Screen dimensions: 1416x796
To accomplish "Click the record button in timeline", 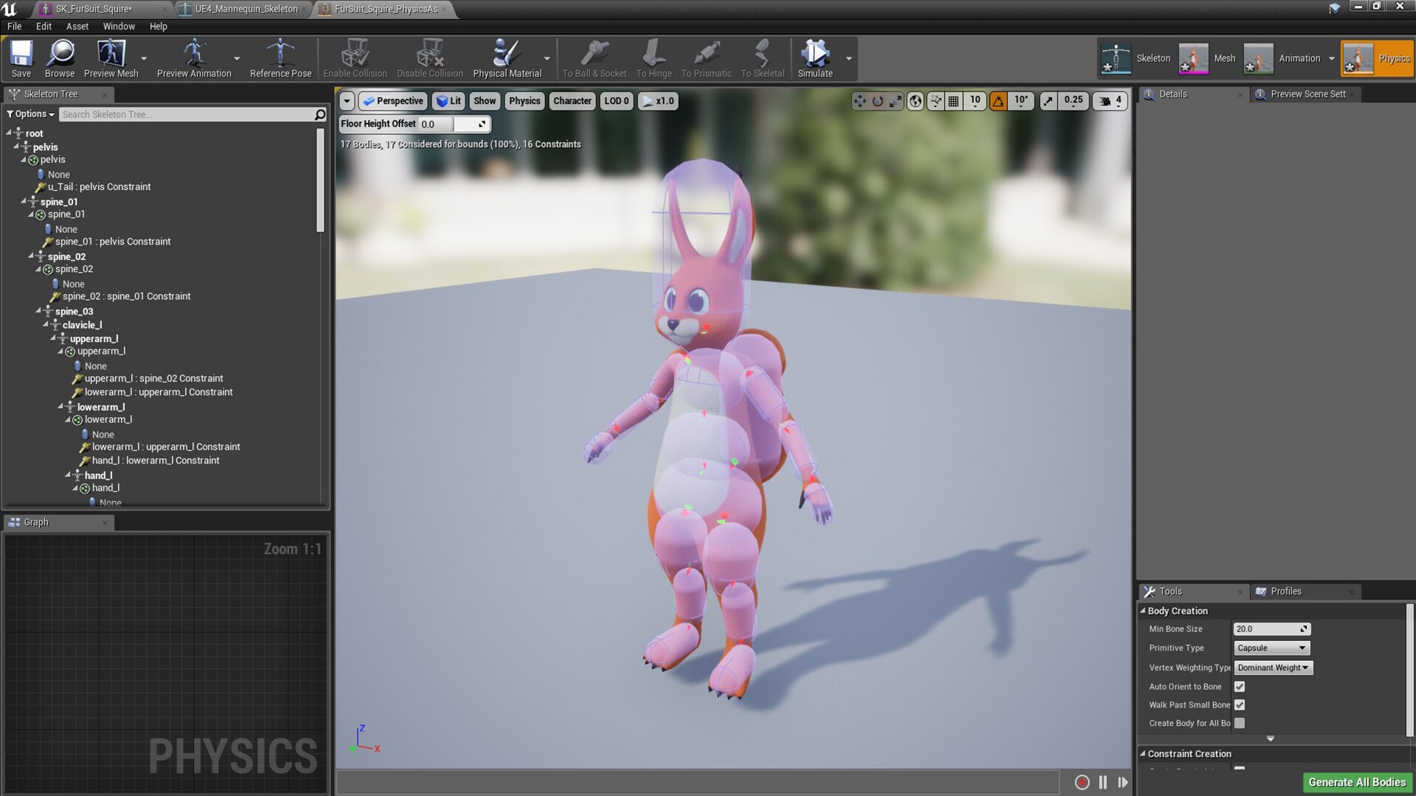I will point(1082,782).
